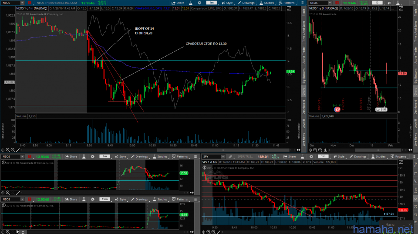Click Style candlestick icon in daily chart toolbar
The width and height of the screenshot is (418, 234).
389,3
